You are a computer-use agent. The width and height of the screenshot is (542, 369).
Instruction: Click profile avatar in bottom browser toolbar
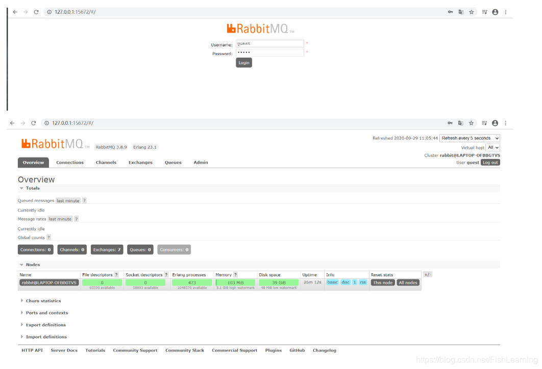click(496, 123)
